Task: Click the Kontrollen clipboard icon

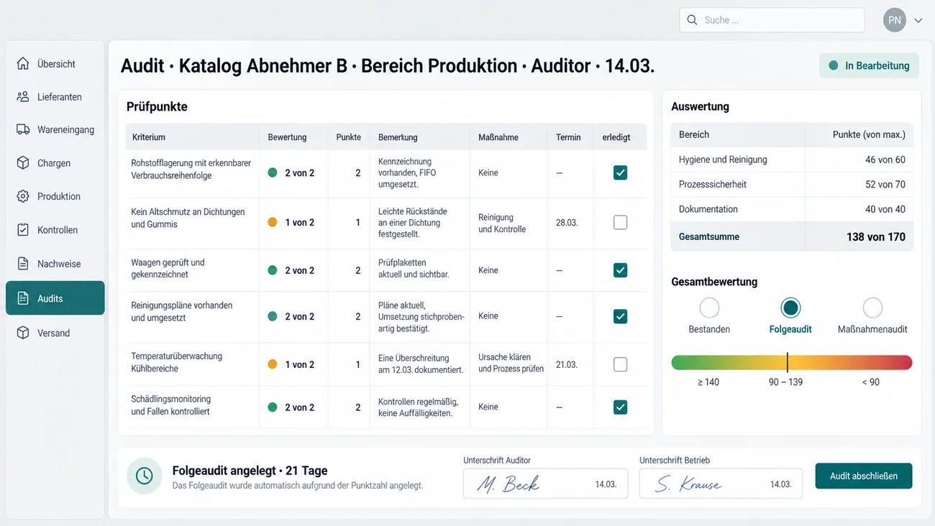Action: 23,230
